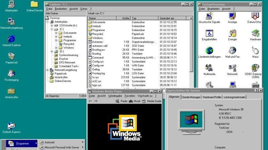268x150 pixels.
Task: Switch to the Geräte-Manager tab
Action: click(x=191, y=97)
